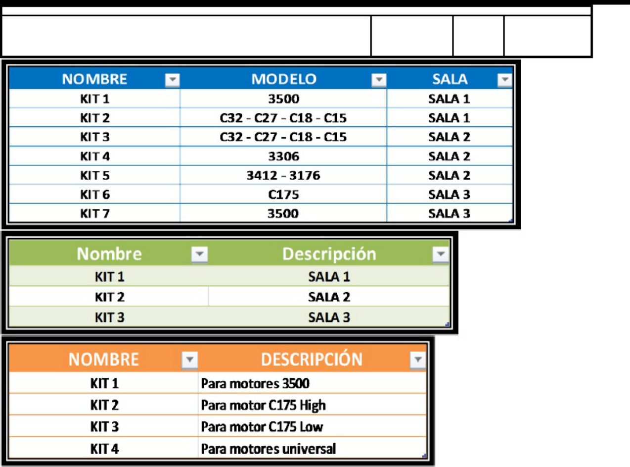This screenshot has height=467, width=630.
Task: Open the DESCRIPCIÓN filter dropdown in orange table
Action: 418,360
